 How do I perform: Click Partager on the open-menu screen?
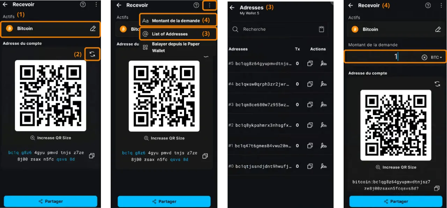[x=164, y=201]
